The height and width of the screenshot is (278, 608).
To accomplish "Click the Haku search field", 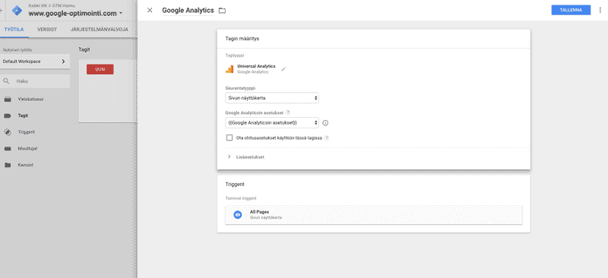I will [35, 81].
